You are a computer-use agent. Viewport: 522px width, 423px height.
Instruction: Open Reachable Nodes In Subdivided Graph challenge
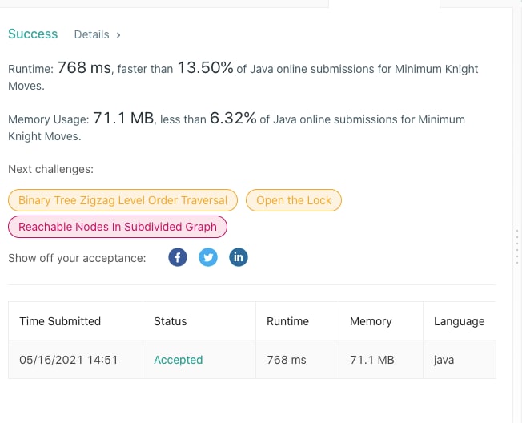(118, 227)
